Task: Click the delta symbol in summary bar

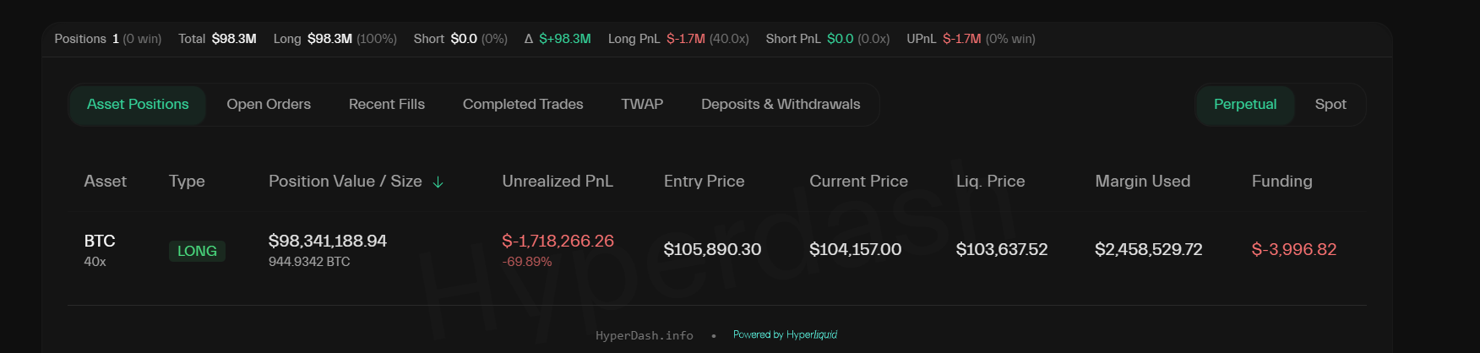Action: pyautogui.click(x=529, y=39)
